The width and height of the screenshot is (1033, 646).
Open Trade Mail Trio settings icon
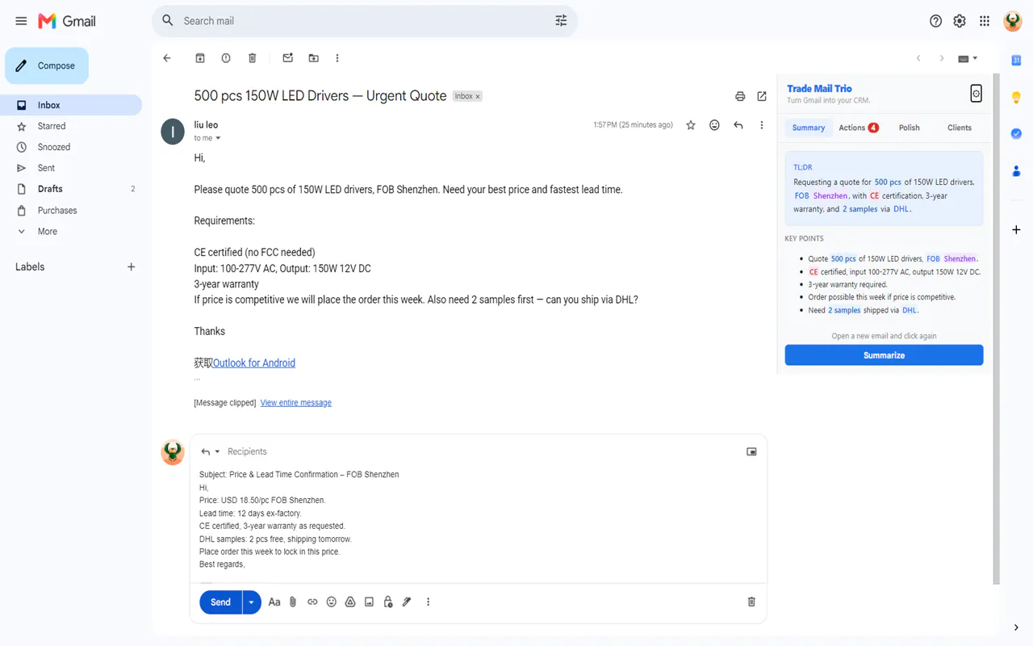[x=976, y=94]
